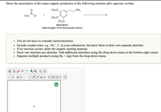Select the cyclopentane ring tool

[x=57, y=77]
